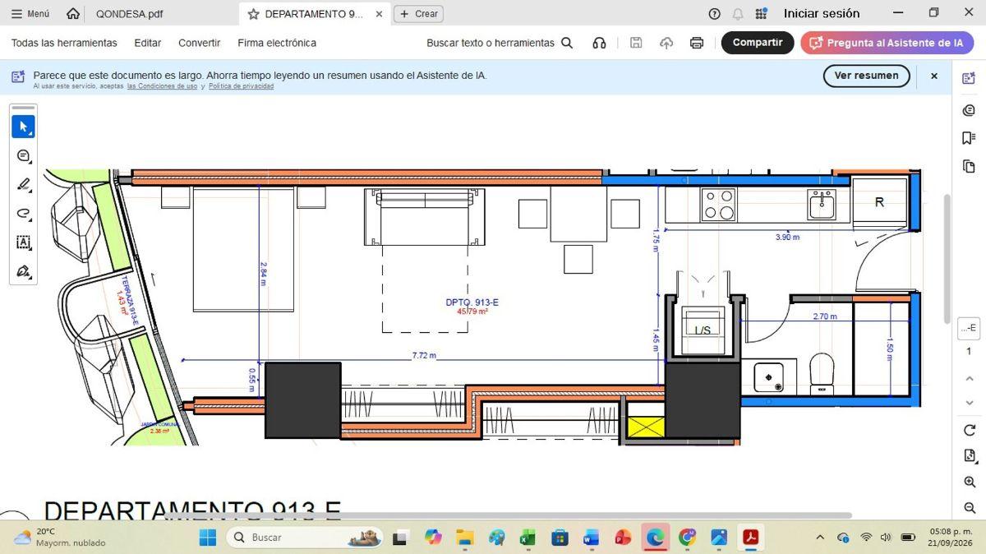Go to the previous page
The width and height of the screenshot is (986, 554).
(970, 378)
